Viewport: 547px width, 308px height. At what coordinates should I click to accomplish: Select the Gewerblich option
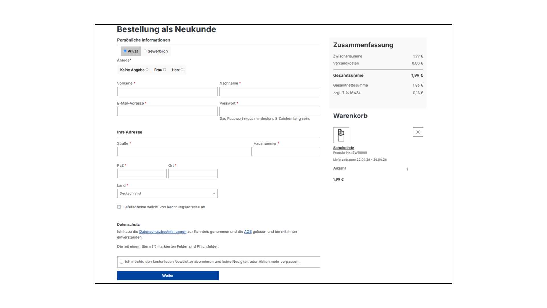(x=145, y=51)
